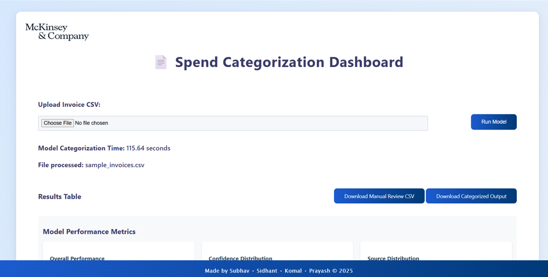This screenshot has height=277, width=548.
Task: Click the Source Distribution card title
Action: coord(393,258)
